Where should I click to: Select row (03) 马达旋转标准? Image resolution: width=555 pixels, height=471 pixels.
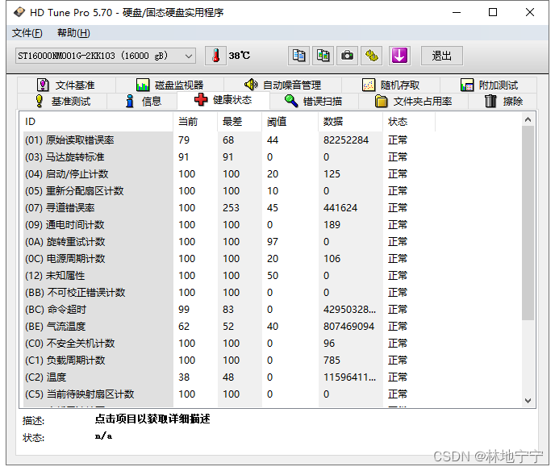tap(229, 157)
